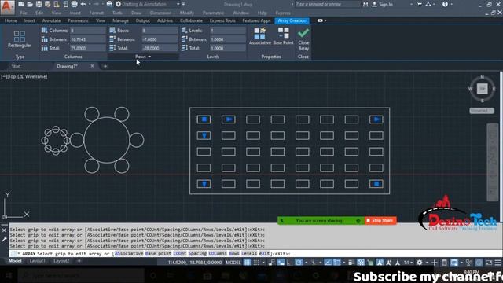Click the ViewCube top face
Viewport: 503px width, 283px height.
coord(482,89)
